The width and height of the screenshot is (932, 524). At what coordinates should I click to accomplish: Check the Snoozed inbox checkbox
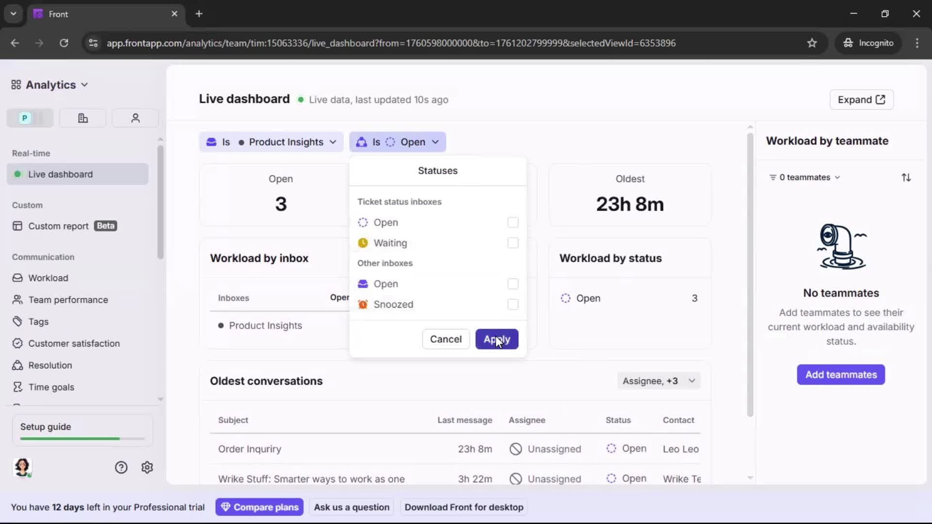(513, 304)
